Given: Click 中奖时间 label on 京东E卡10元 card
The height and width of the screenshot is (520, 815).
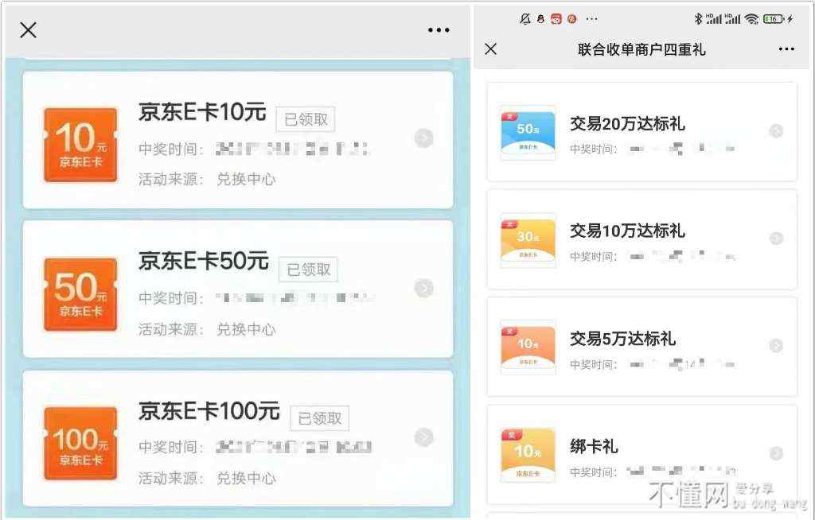Looking at the screenshot, I should tap(170, 149).
